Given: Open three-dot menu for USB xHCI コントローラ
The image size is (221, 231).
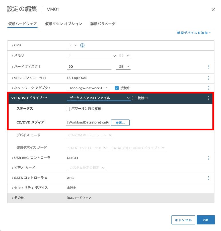Looking at the screenshot, I should pos(209,158).
